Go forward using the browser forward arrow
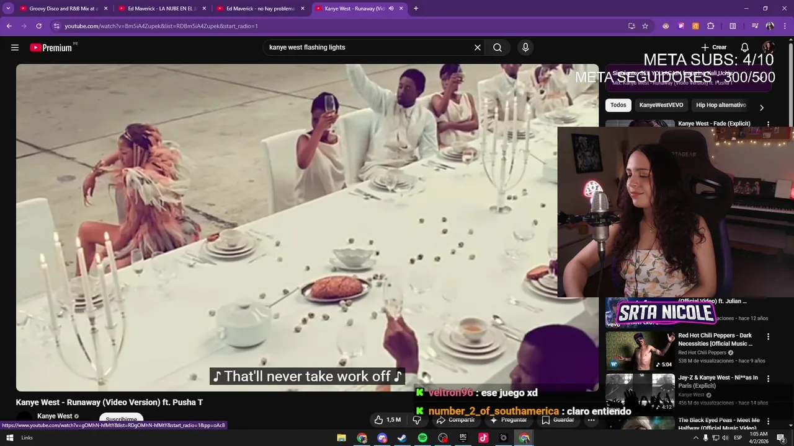The width and height of the screenshot is (794, 446). 24,26
